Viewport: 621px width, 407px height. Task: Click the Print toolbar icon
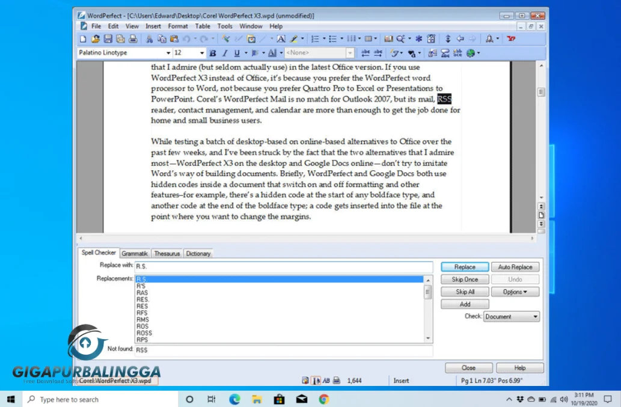click(133, 39)
